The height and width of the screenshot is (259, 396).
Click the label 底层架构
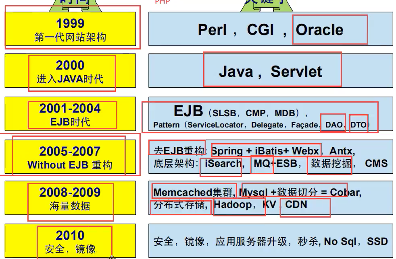tap(174, 164)
